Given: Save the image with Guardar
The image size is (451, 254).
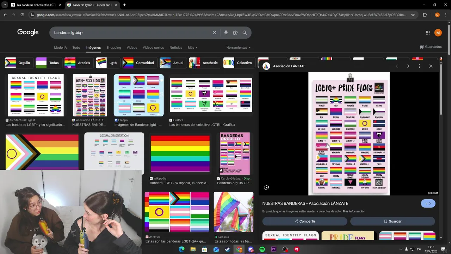Looking at the screenshot, I should 393,221.
